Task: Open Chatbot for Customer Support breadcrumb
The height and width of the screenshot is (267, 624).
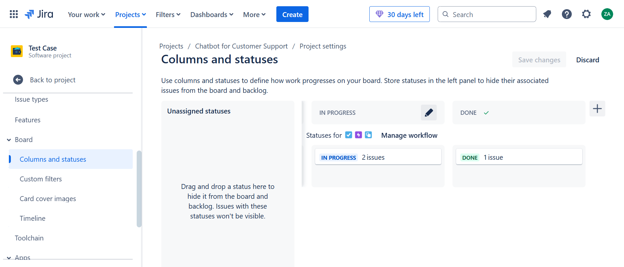Action: [241, 46]
